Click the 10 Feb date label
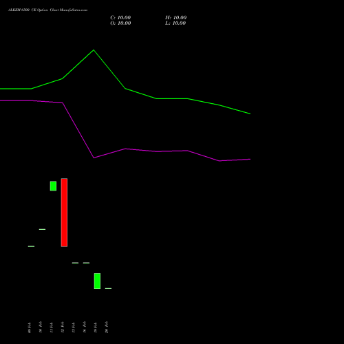This screenshot has width=344, height=344. [41, 327]
